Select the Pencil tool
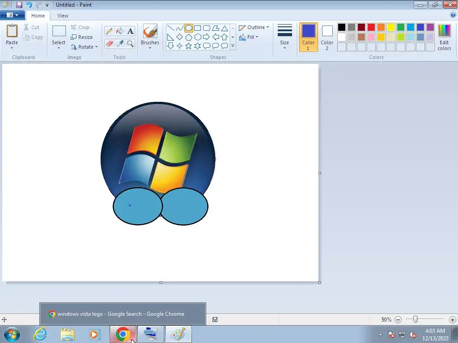The image size is (458, 343). (x=109, y=31)
